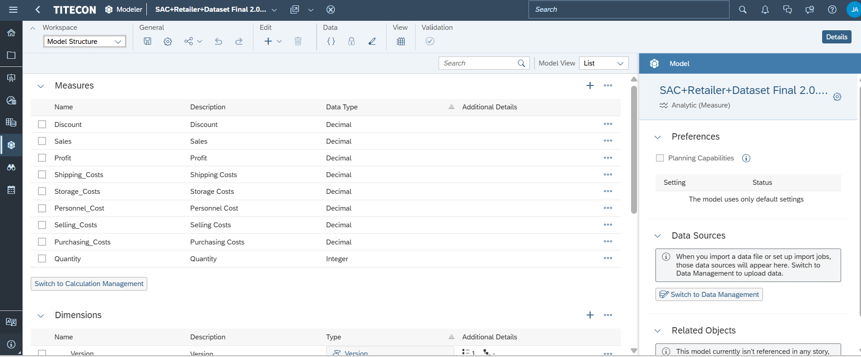Open the Workspace Model Structure dropdown
This screenshot has height=357, width=861.
[84, 42]
